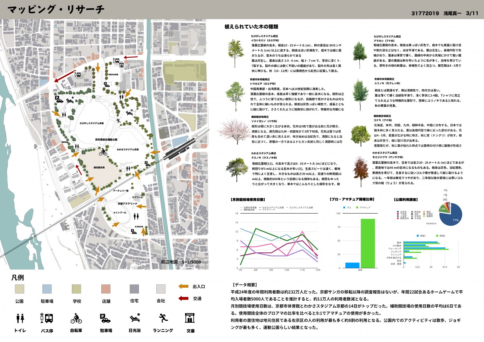Click the short blue プロ bar in the chart
This screenshot has width=484, height=342.
click(352, 265)
